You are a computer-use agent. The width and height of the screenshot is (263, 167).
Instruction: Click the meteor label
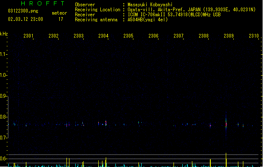click(x=59, y=13)
